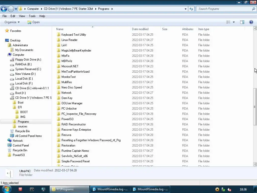Select New Volume (D:) drive
The height and width of the screenshot is (193, 257).
coord(25,74)
